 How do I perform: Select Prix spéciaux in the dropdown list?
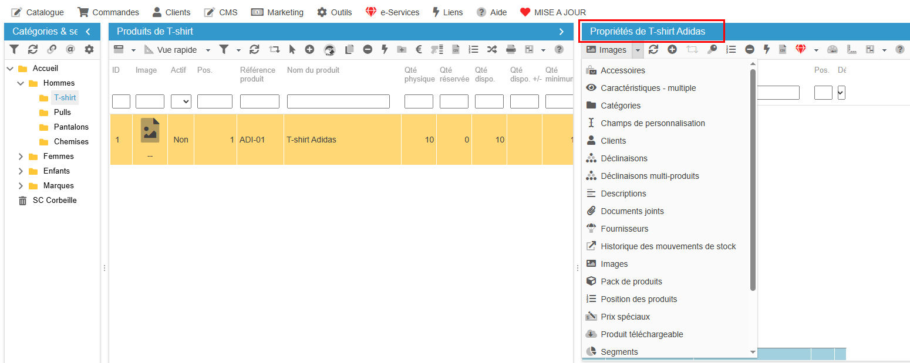[625, 317]
